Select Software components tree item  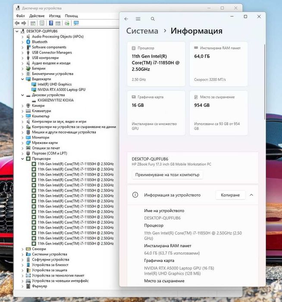pyautogui.click(x=49, y=47)
